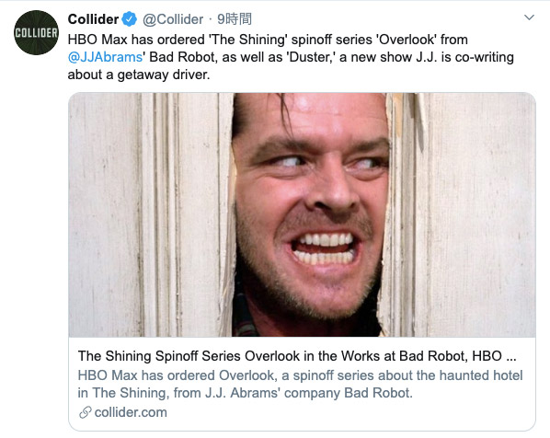
Task: Open the @Collider handle
Action: [173, 19]
